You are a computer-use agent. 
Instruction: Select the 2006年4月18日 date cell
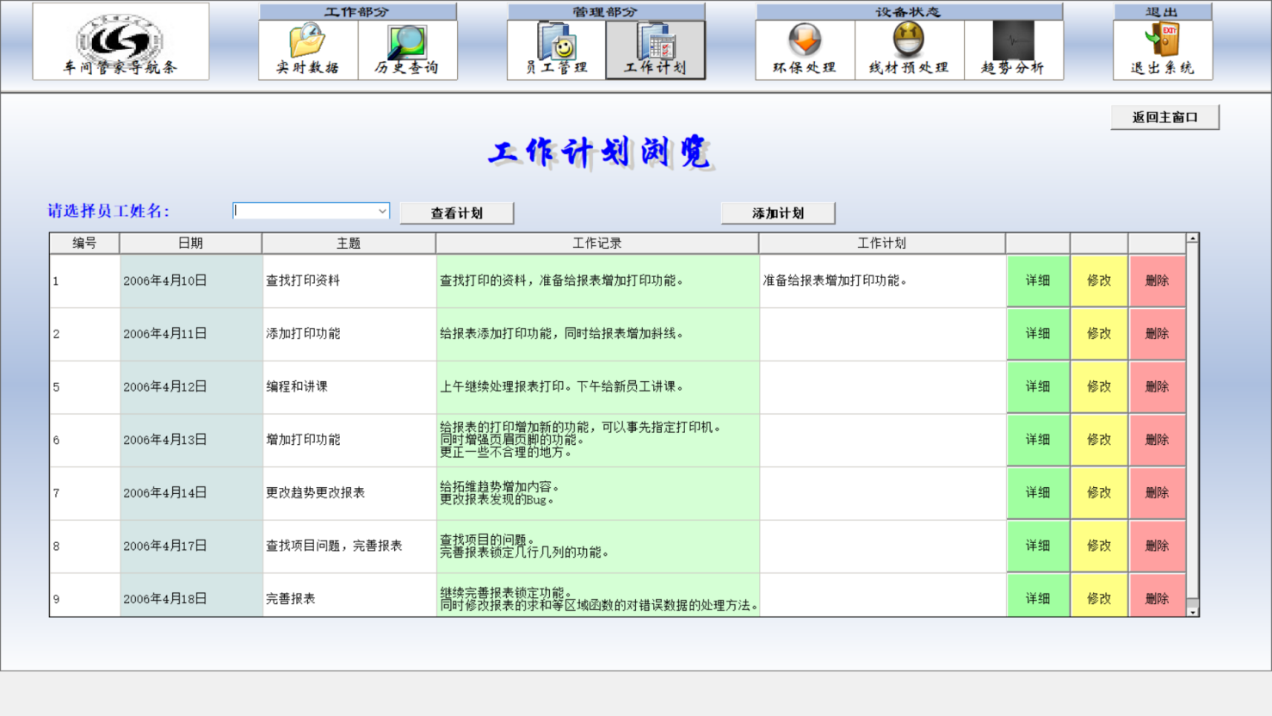coord(191,596)
